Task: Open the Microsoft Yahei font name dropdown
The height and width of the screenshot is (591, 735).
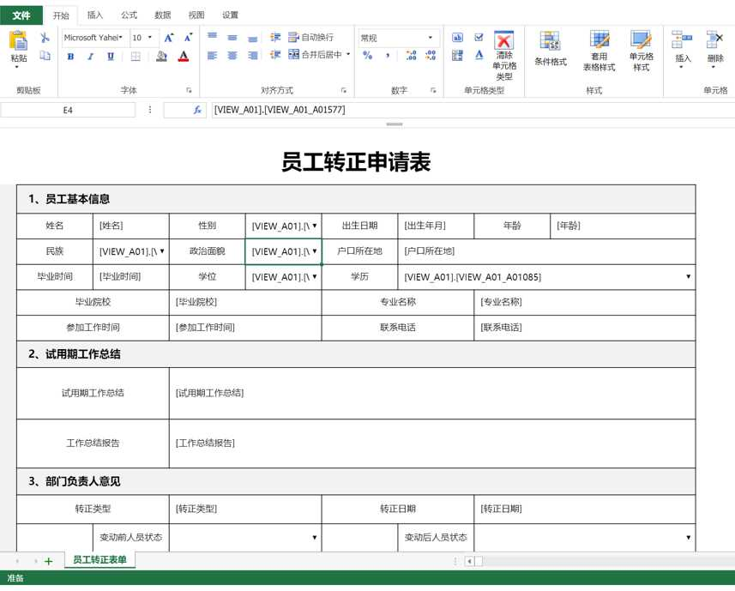Action: pos(121,38)
